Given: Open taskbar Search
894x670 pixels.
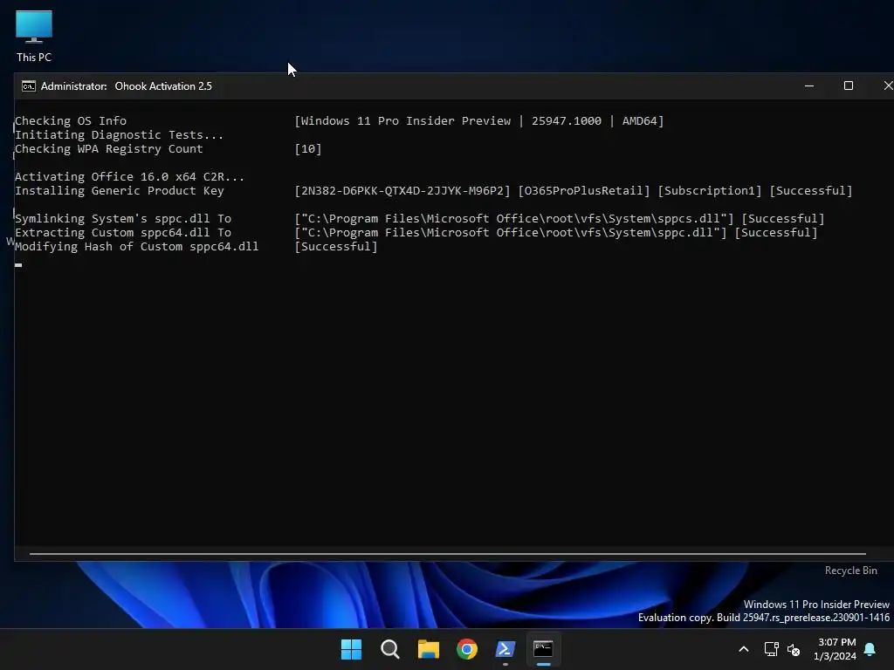Looking at the screenshot, I should (390, 649).
